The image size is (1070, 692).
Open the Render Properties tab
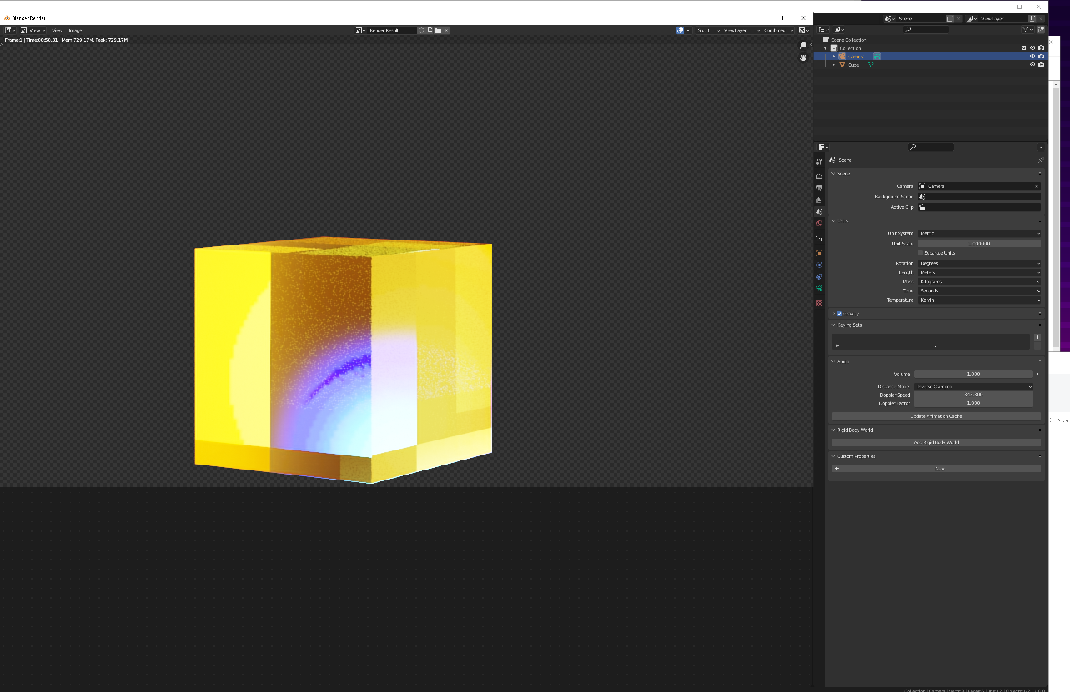(x=819, y=176)
